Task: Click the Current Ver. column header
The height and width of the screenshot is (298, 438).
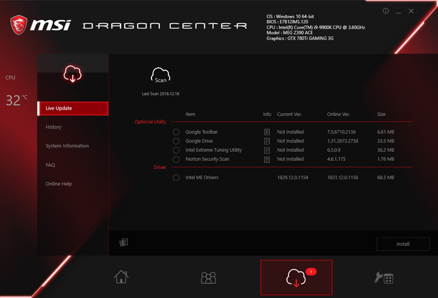Action: tap(290, 114)
